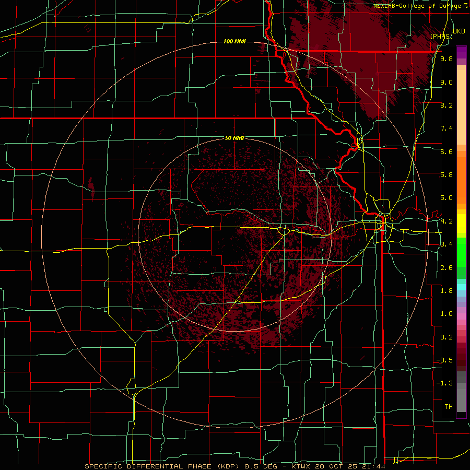Image resolution: width=470 pixels, height=470 pixels.
Task: Pick the purple swatch atop the color bar
Action: 461,52
